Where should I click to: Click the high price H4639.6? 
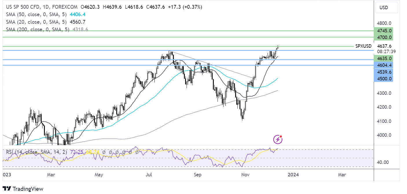113,7
